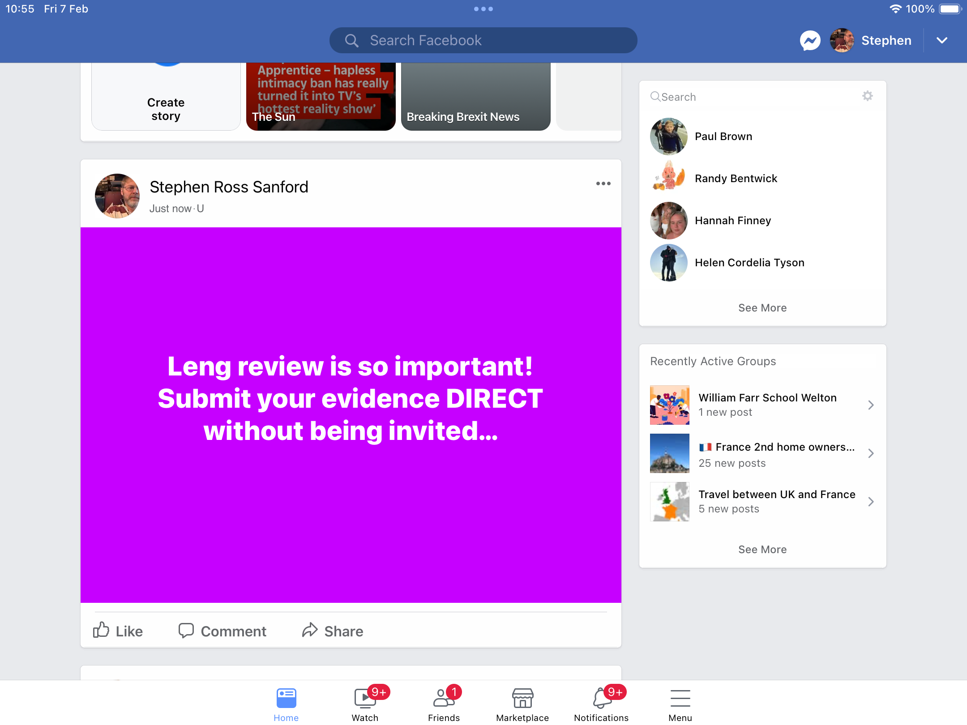Image resolution: width=967 pixels, height=725 pixels.
Task: Open Messenger from the top bar
Action: click(x=810, y=41)
